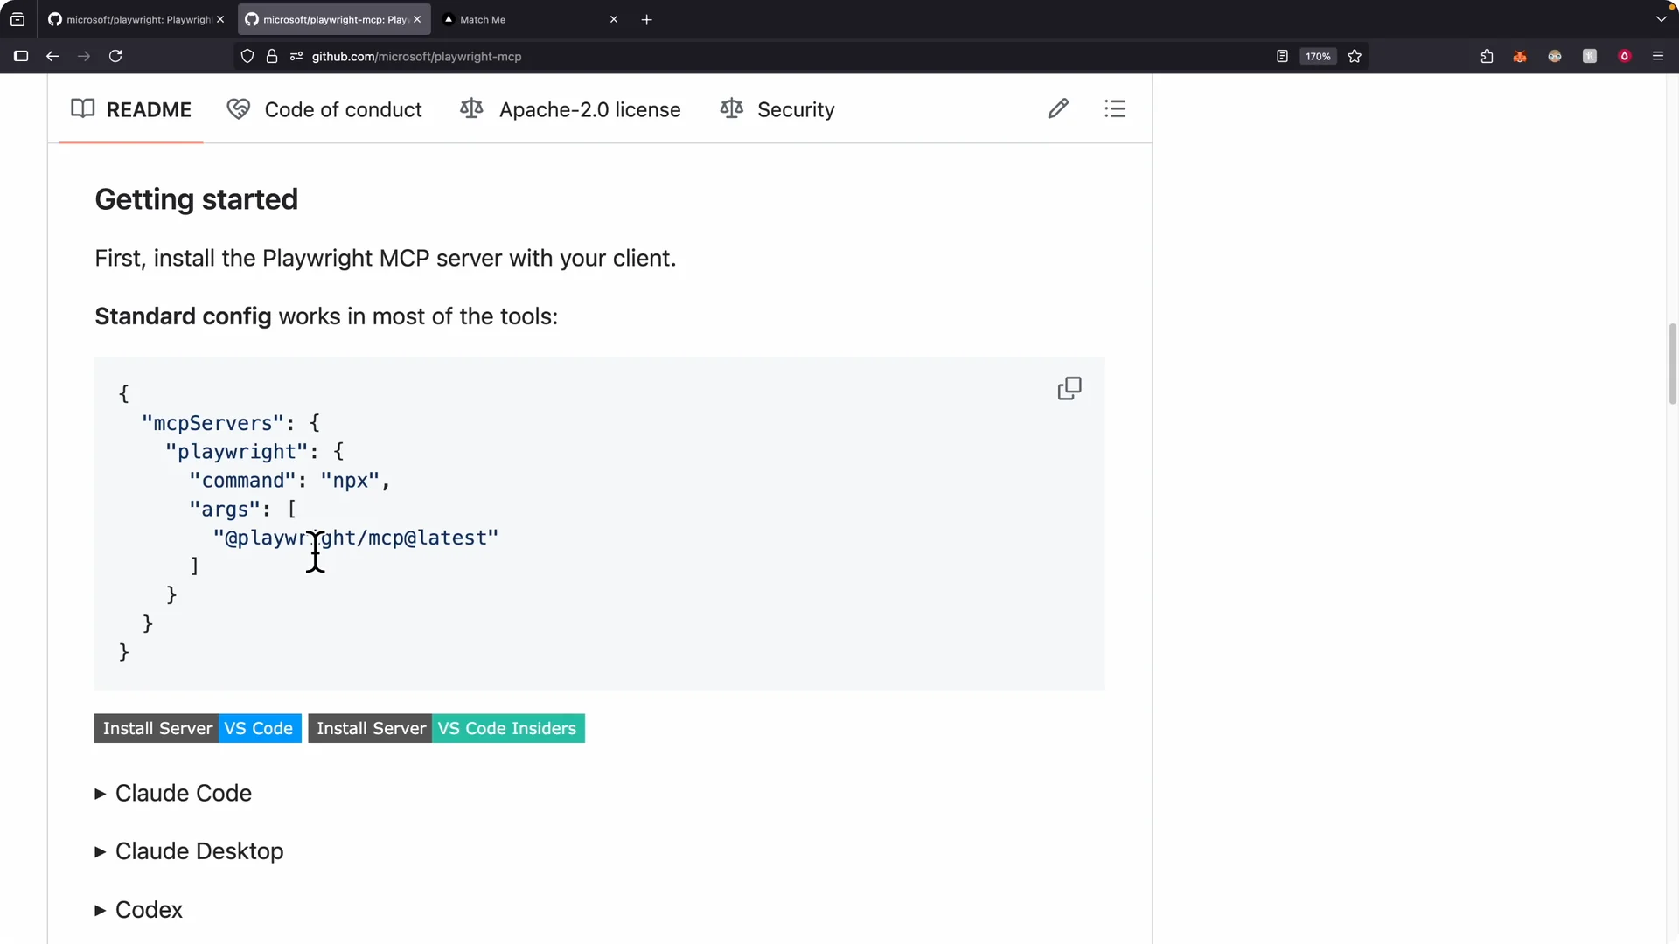Viewport: 1679px width, 944px height.
Task: Click the Getting started heading
Action: click(196, 199)
